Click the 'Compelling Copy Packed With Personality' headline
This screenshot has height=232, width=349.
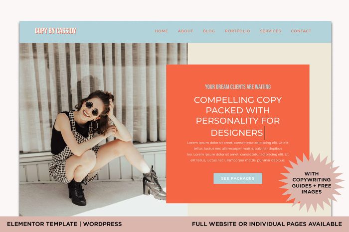point(238,116)
